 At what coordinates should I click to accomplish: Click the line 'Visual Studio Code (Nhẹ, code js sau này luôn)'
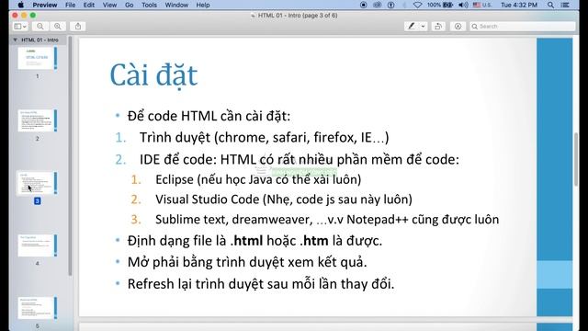284,200
